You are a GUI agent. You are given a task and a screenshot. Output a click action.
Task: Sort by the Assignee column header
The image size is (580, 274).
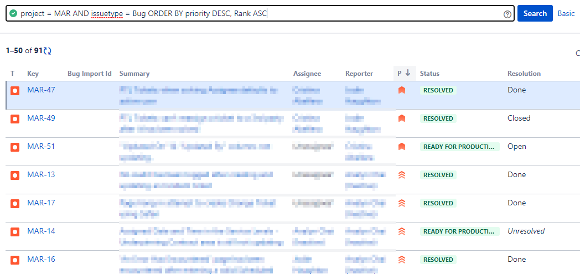coord(307,74)
